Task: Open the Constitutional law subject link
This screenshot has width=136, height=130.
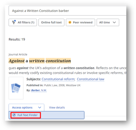Action: pyautogui.click(x=91, y=79)
